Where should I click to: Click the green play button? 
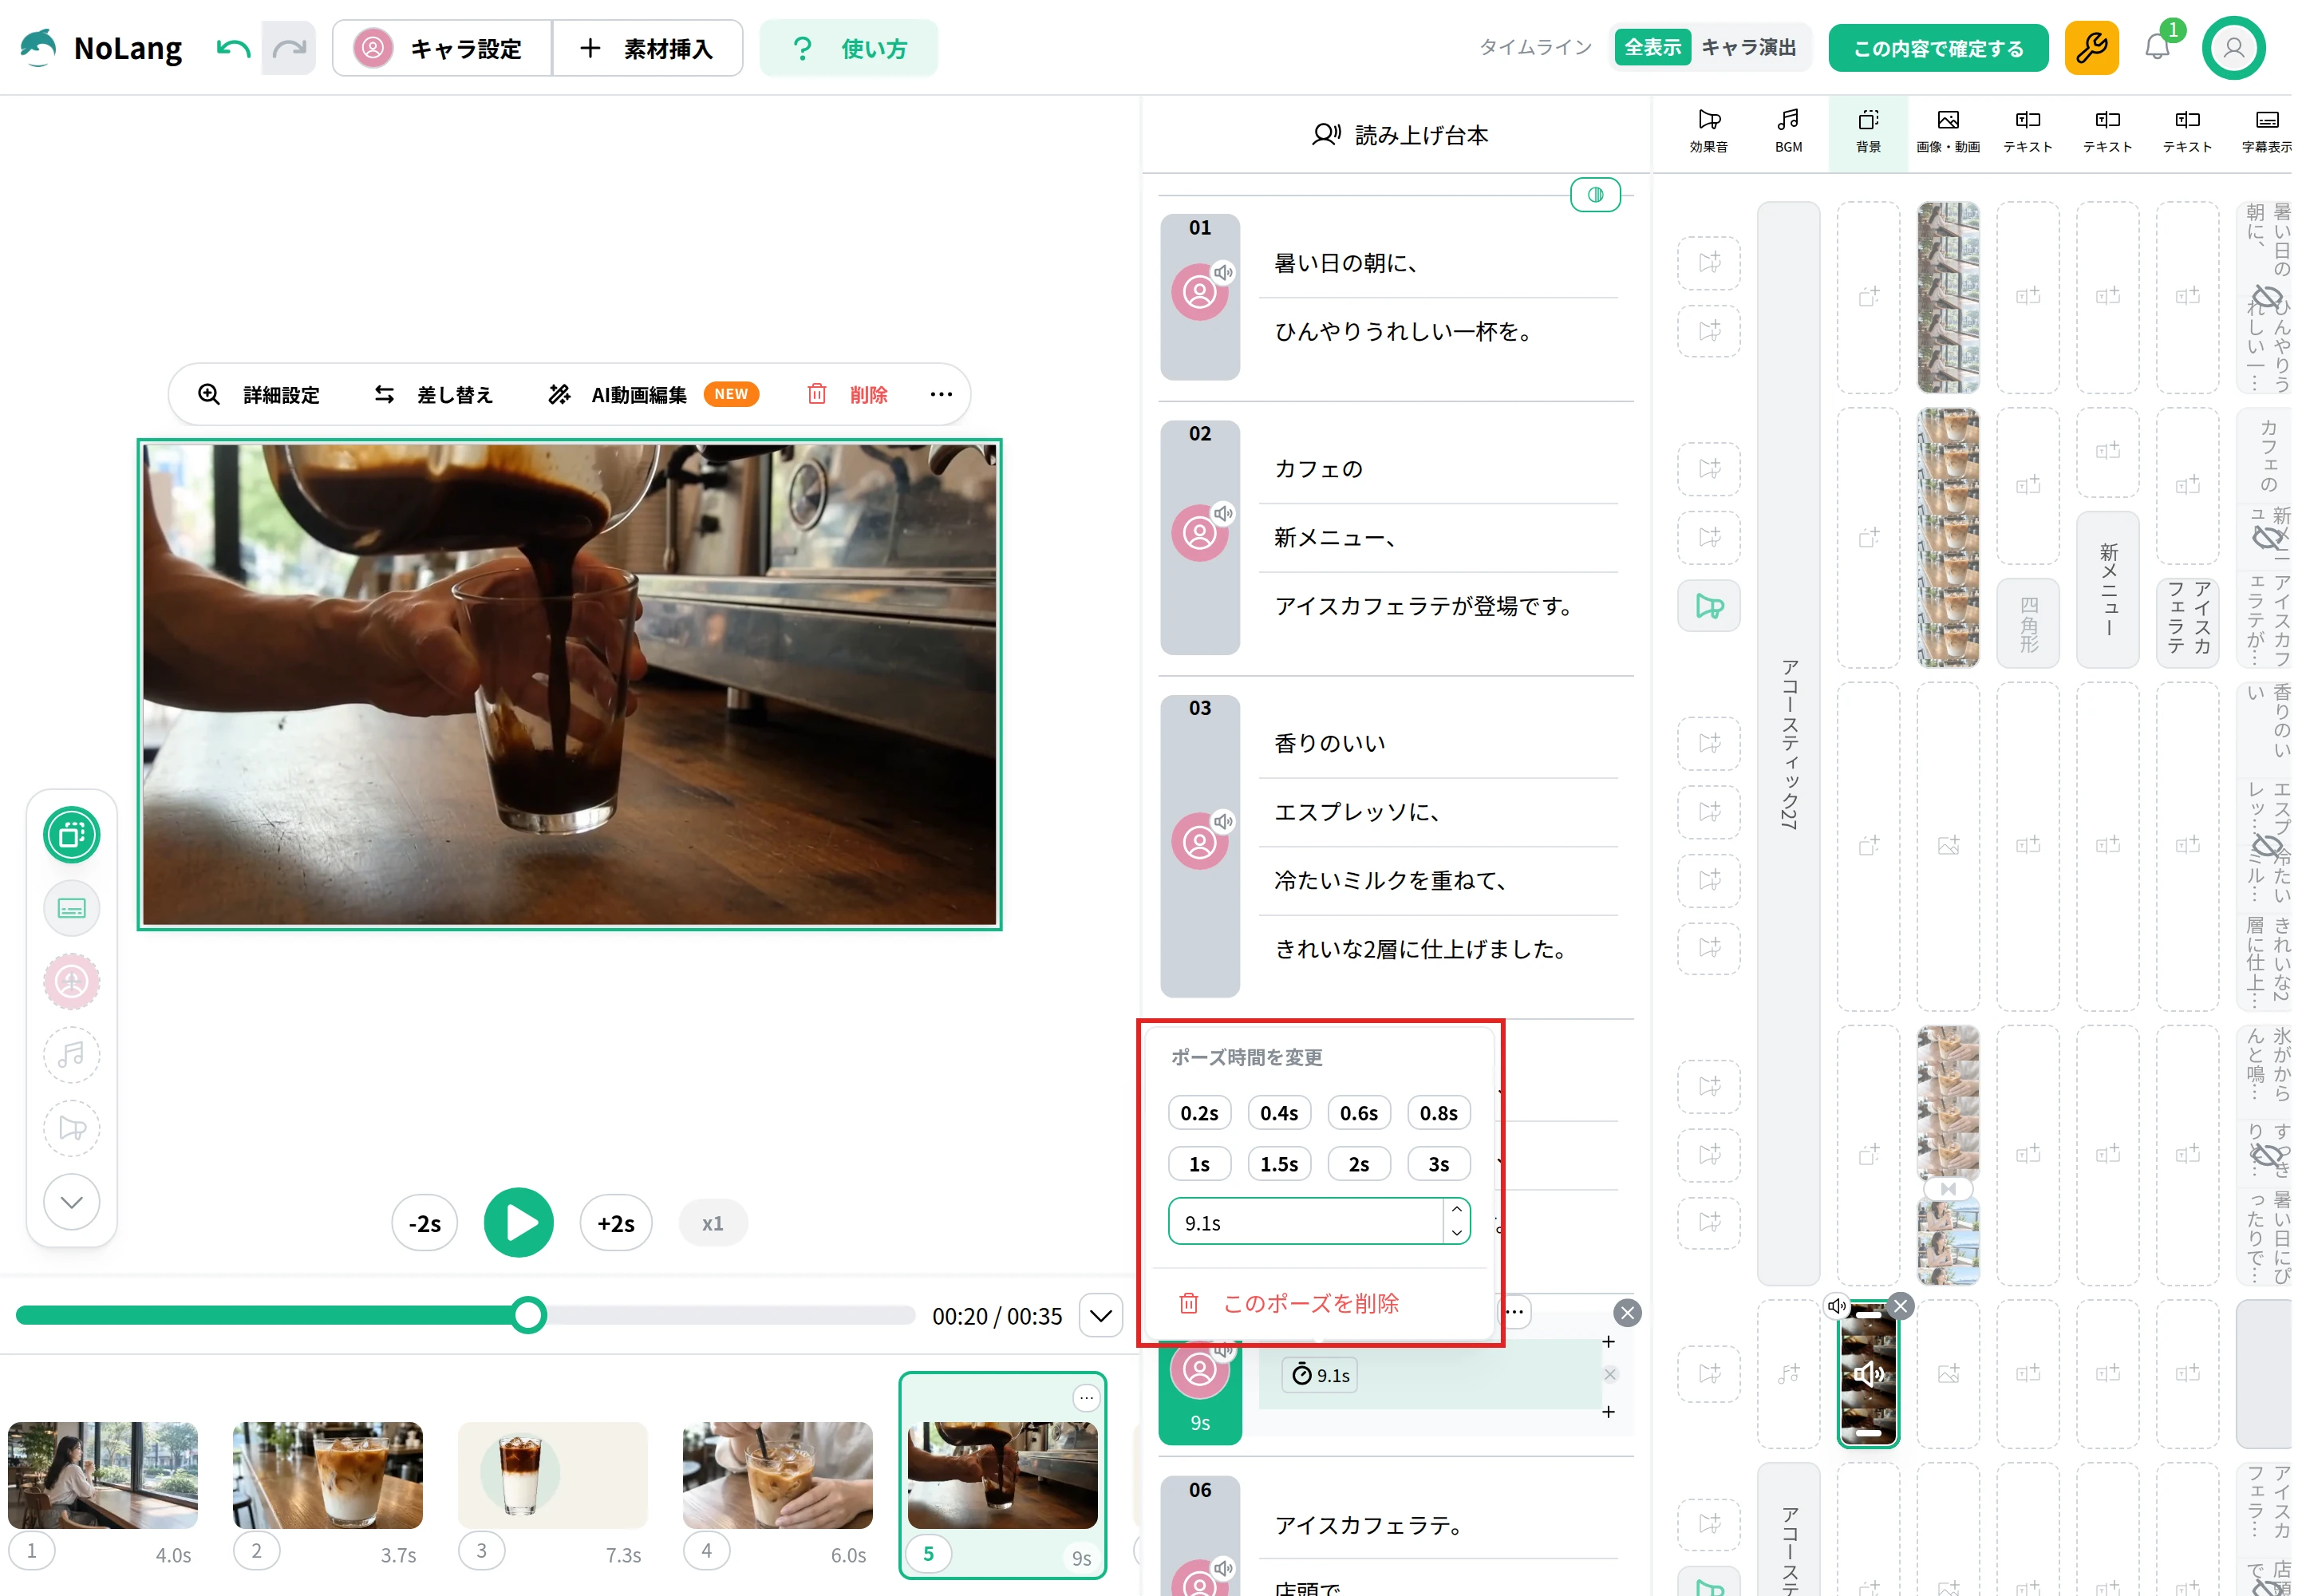[x=518, y=1222]
